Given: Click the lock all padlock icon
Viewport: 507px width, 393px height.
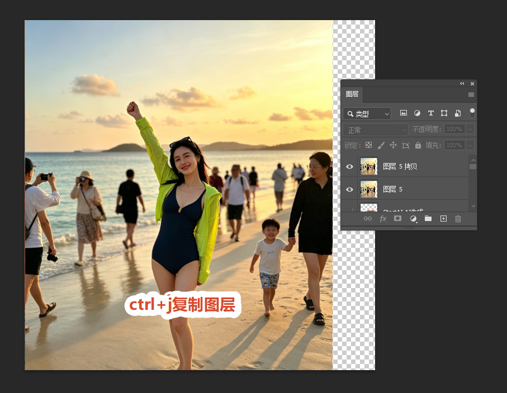Looking at the screenshot, I should coord(418,145).
